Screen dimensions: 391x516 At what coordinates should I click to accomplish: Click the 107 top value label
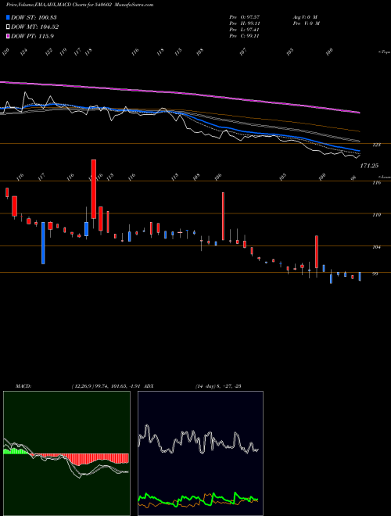coord(243,52)
